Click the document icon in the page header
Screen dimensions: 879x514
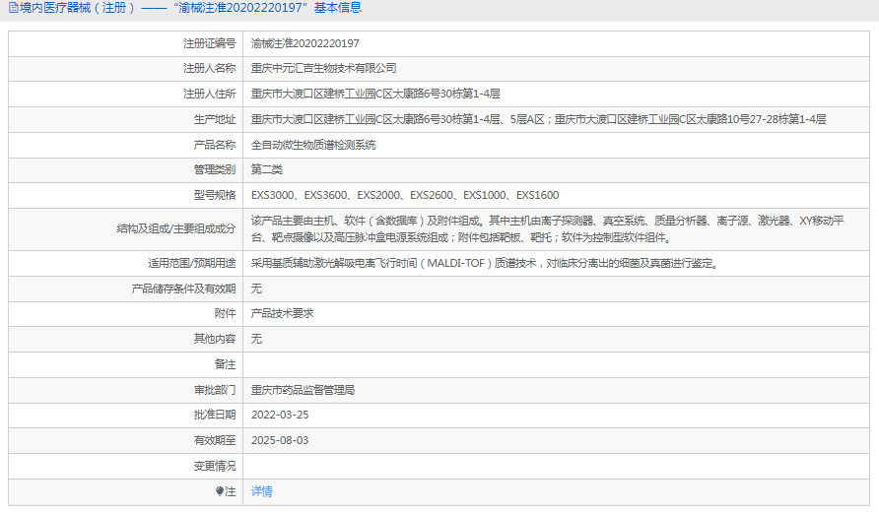tap(14, 8)
